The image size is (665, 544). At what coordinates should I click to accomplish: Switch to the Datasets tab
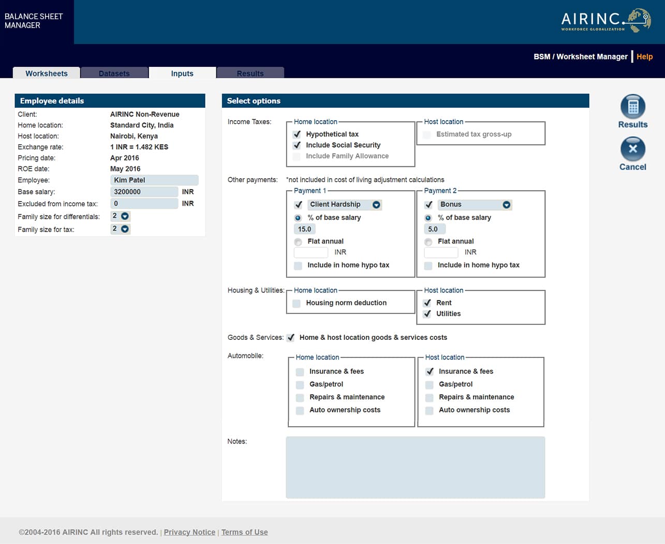(114, 73)
